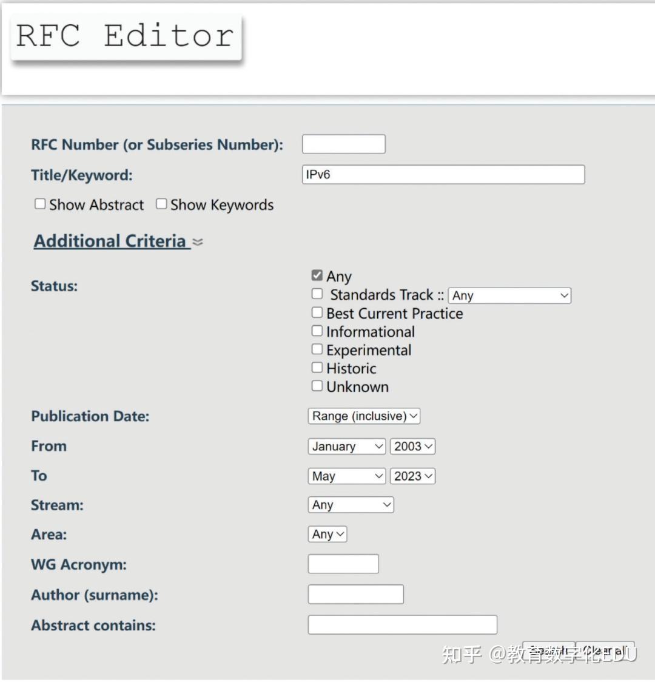Screen dimensions: 655x682
Task: Open the From month dropdown showing January
Action: pos(346,446)
